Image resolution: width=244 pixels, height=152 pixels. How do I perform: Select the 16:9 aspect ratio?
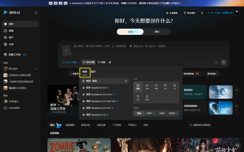coord(156,87)
